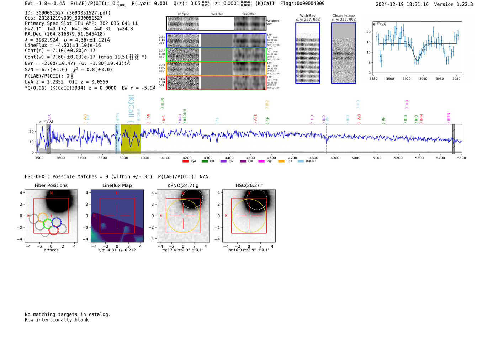The height and width of the screenshot is (339, 498).
Task: Click the dashed vertical line near 4860 Å
Action: pyautogui.click(x=327, y=139)
